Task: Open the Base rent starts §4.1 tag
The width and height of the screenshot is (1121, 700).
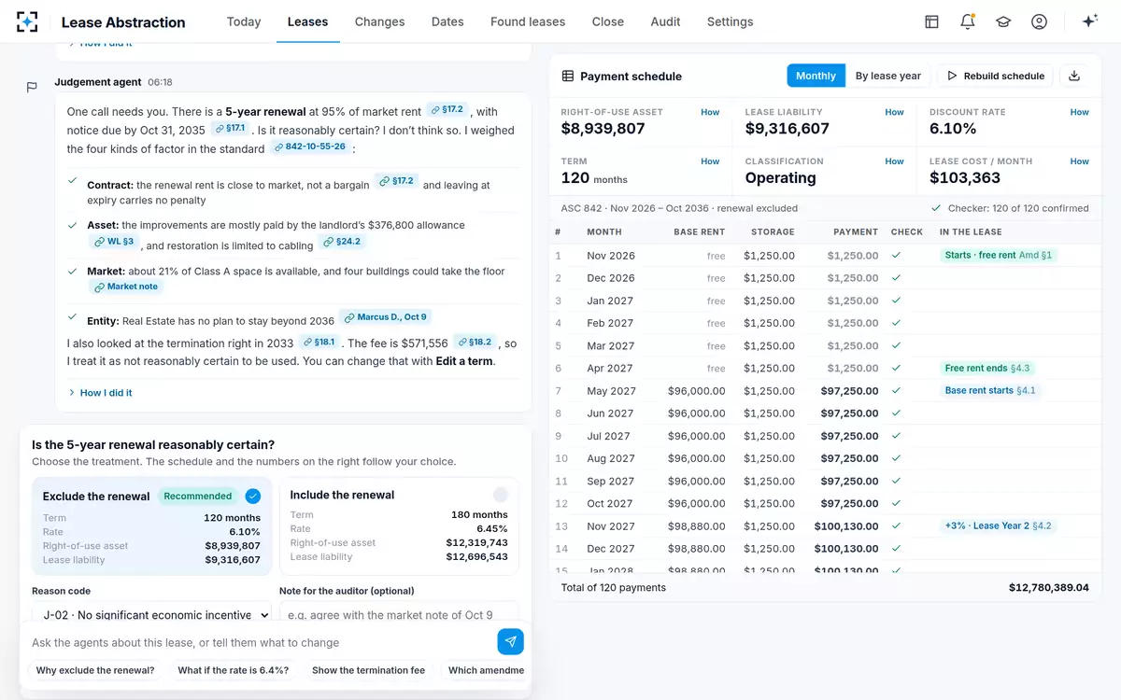Action: pyautogui.click(x=990, y=391)
